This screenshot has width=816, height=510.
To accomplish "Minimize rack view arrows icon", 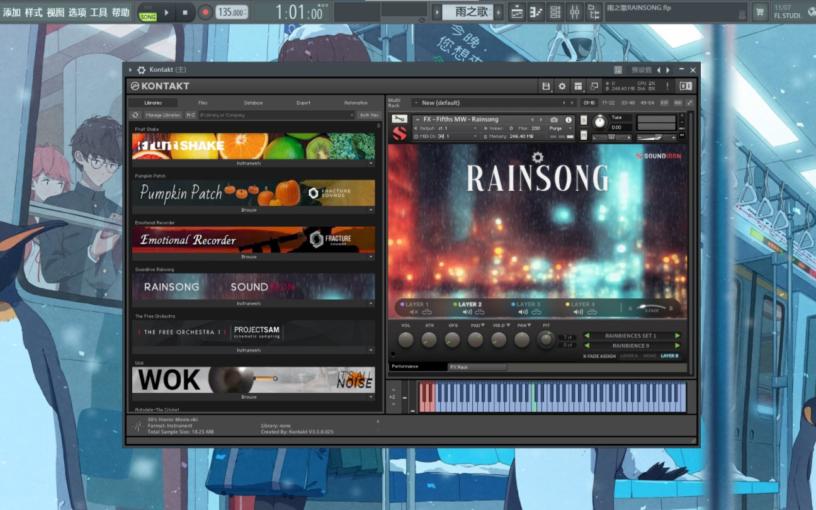I will point(690,103).
